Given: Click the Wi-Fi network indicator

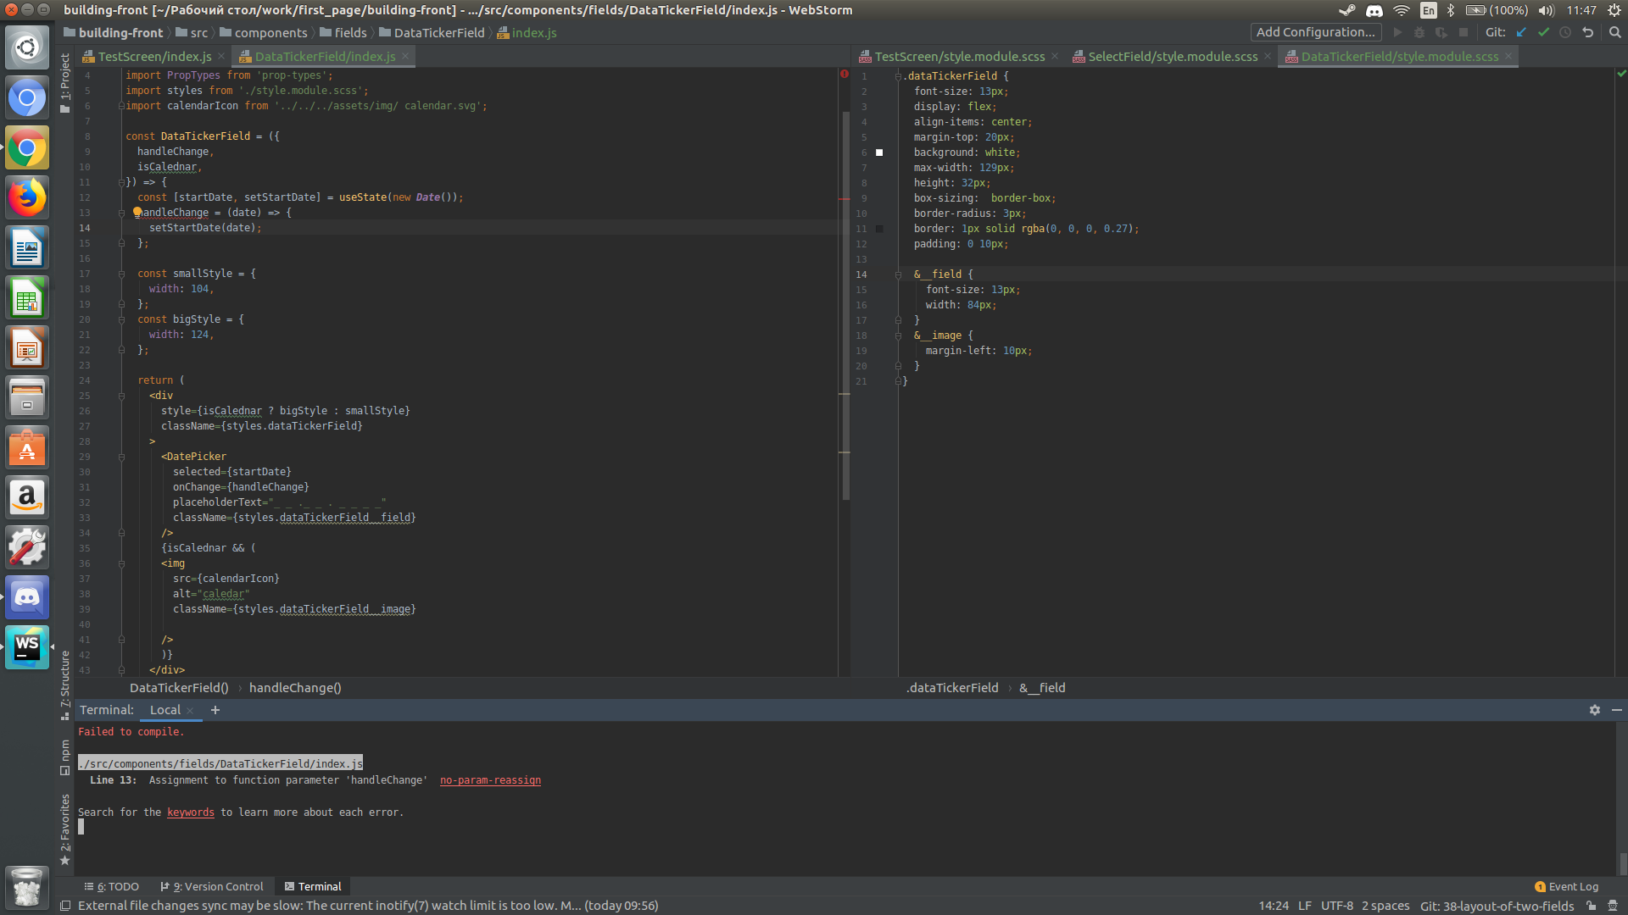Looking at the screenshot, I should coord(1401,10).
